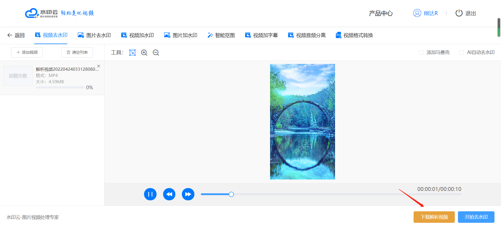Open the 刚达R account link

pos(431,13)
